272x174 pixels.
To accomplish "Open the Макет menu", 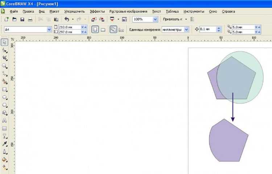I will [x=54, y=12].
